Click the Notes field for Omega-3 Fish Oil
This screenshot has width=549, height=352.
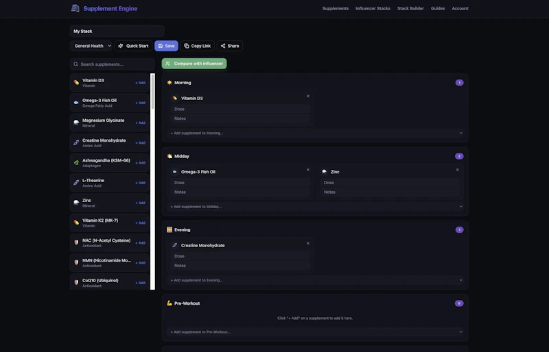[240, 192]
